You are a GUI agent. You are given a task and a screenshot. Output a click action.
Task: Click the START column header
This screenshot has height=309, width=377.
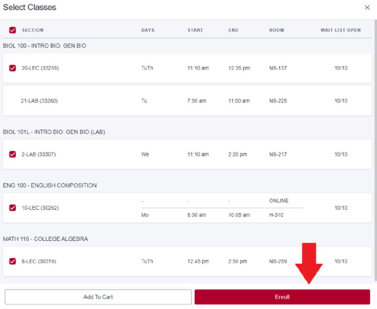click(x=195, y=30)
